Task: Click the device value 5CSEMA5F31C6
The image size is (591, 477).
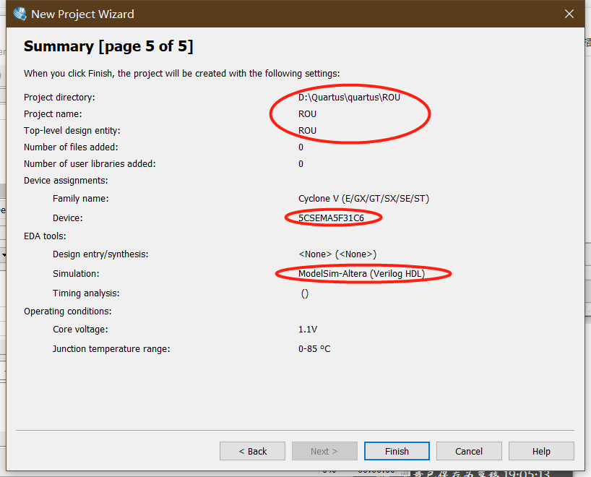Action: tap(331, 218)
